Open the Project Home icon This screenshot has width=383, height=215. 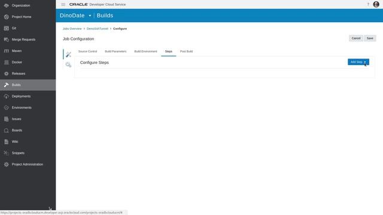tap(7, 17)
